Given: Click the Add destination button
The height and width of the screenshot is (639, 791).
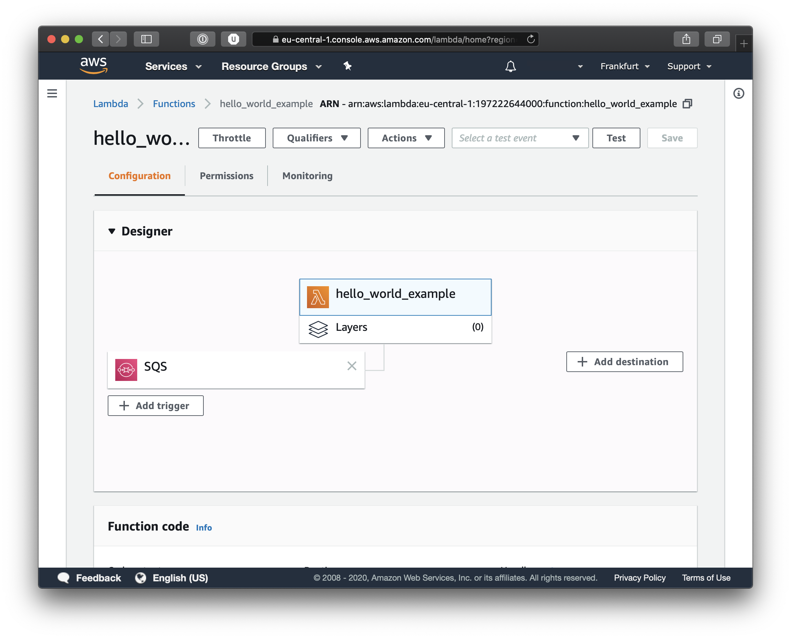Looking at the screenshot, I should click(624, 362).
